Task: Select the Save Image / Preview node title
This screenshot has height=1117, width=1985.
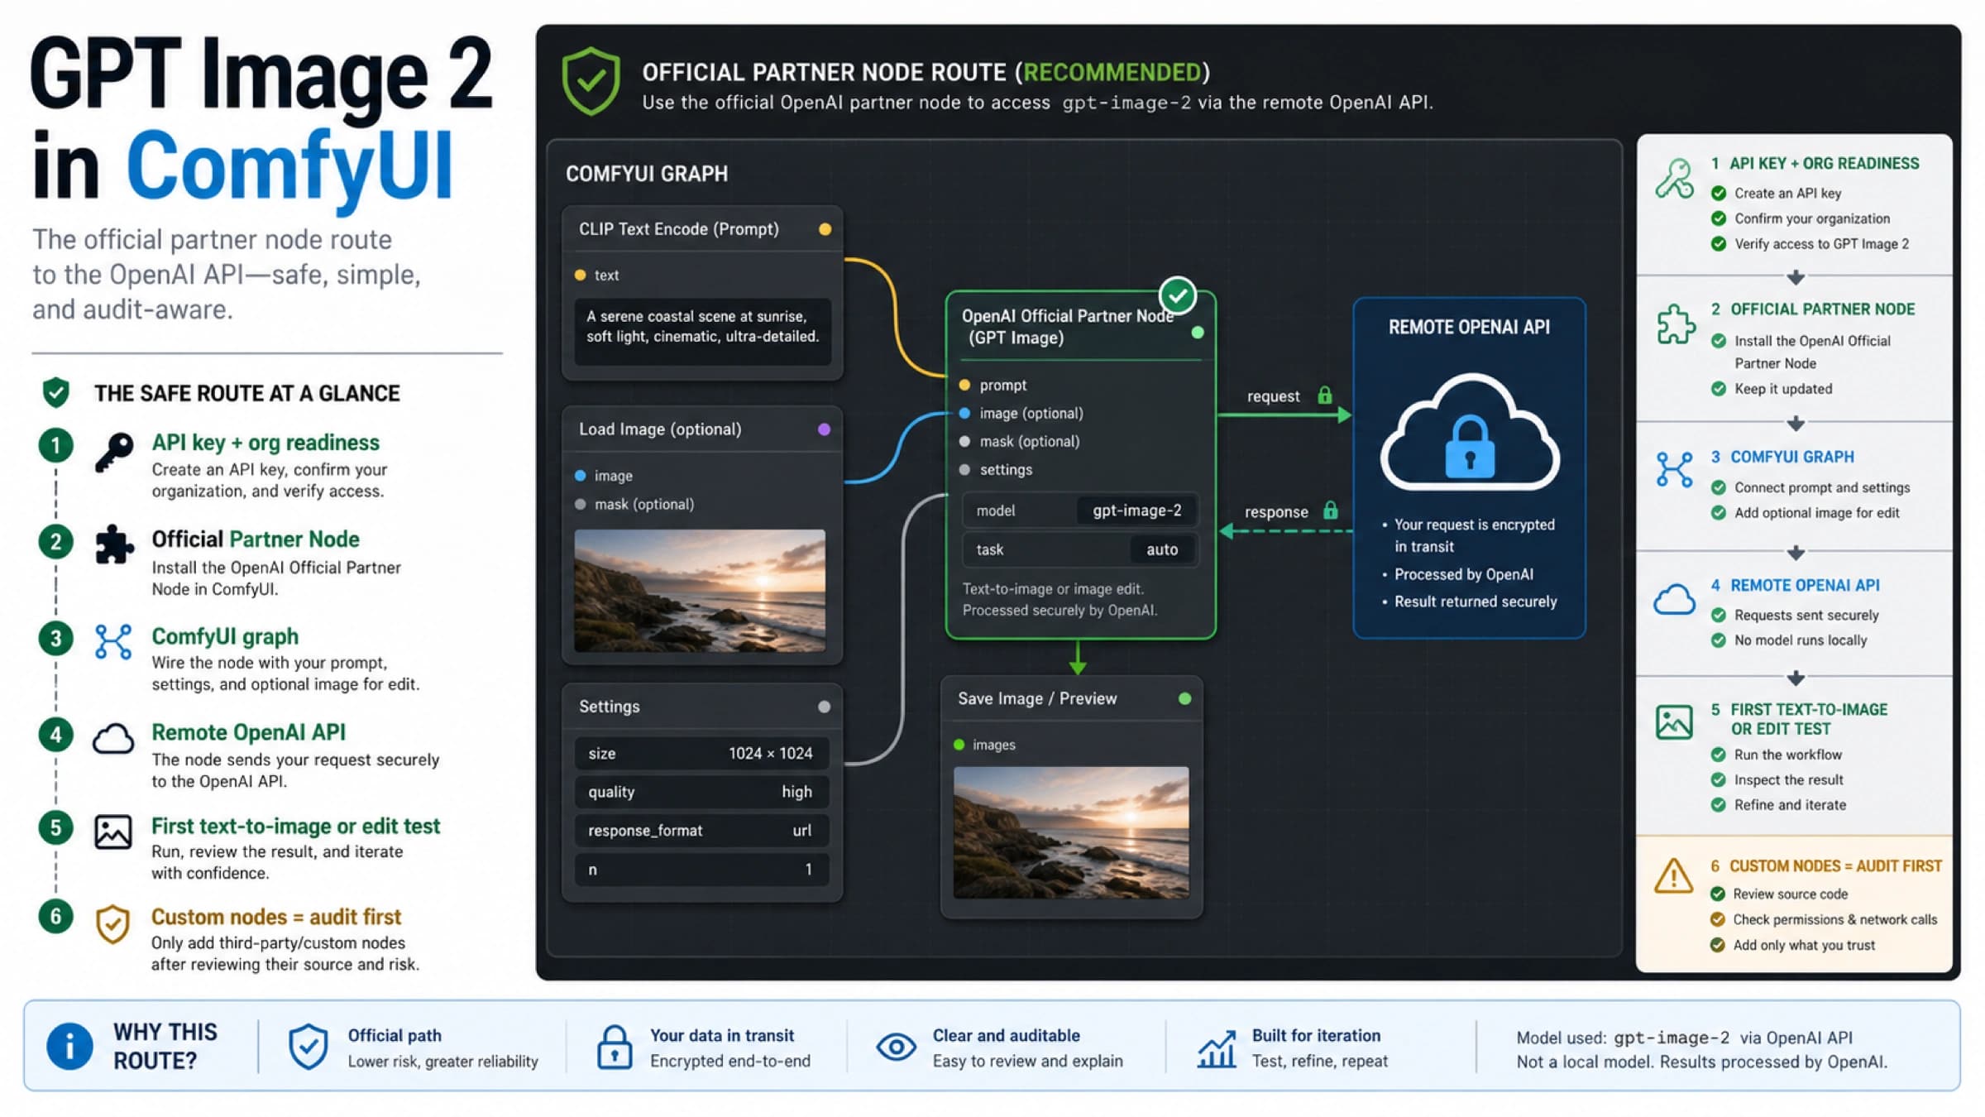Action: pyautogui.click(x=1037, y=699)
